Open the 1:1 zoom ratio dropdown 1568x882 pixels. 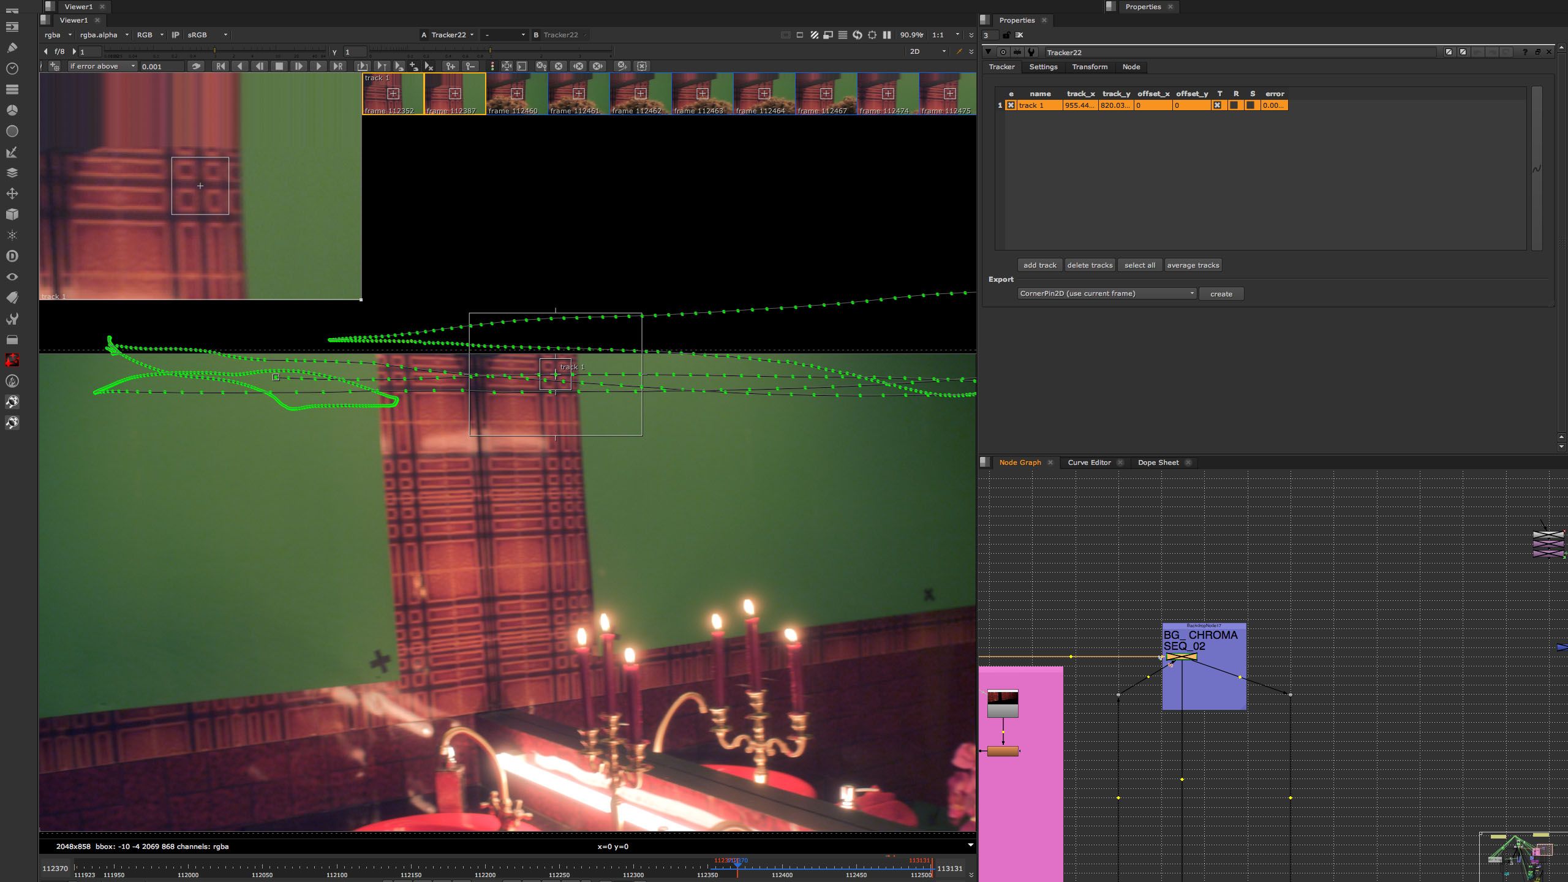[x=945, y=35]
